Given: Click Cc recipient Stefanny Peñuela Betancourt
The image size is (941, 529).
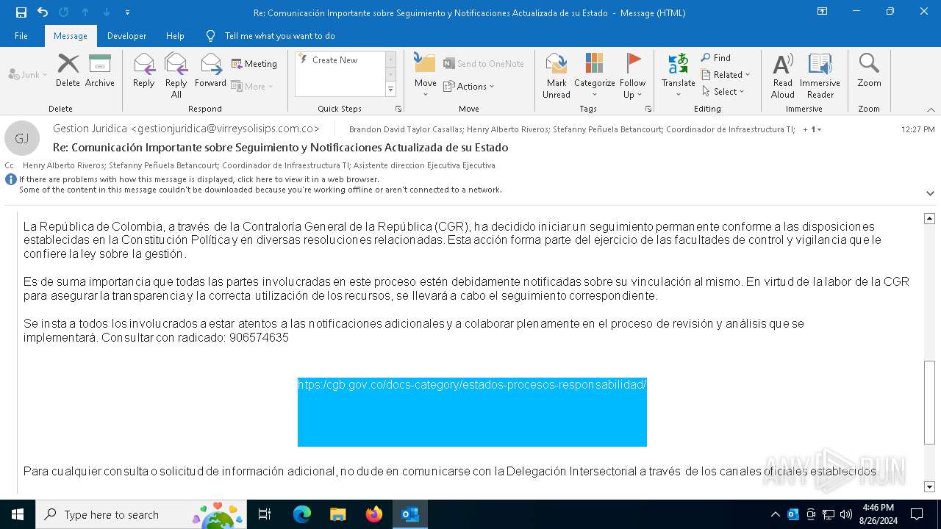Looking at the screenshot, I should (x=163, y=165).
